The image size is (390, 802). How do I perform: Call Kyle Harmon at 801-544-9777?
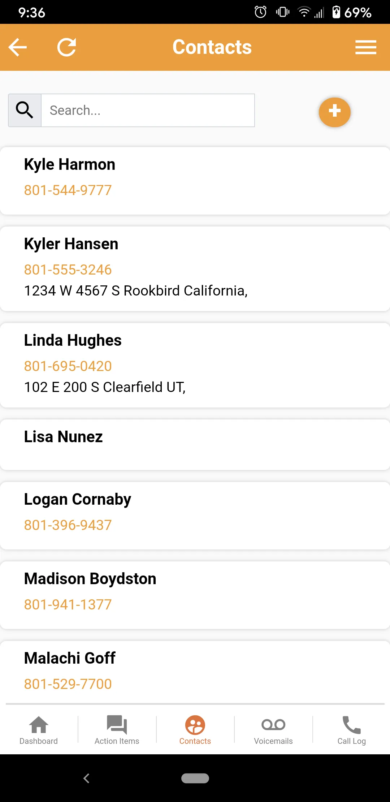(x=68, y=190)
